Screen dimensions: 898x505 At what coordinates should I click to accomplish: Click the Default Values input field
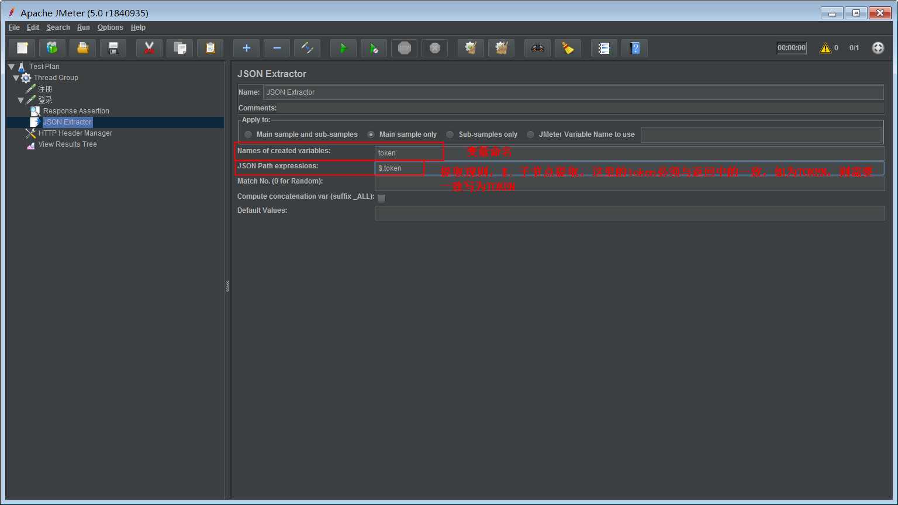pos(630,213)
